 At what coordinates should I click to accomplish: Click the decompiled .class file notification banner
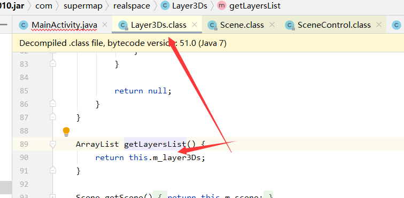(x=208, y=43)
